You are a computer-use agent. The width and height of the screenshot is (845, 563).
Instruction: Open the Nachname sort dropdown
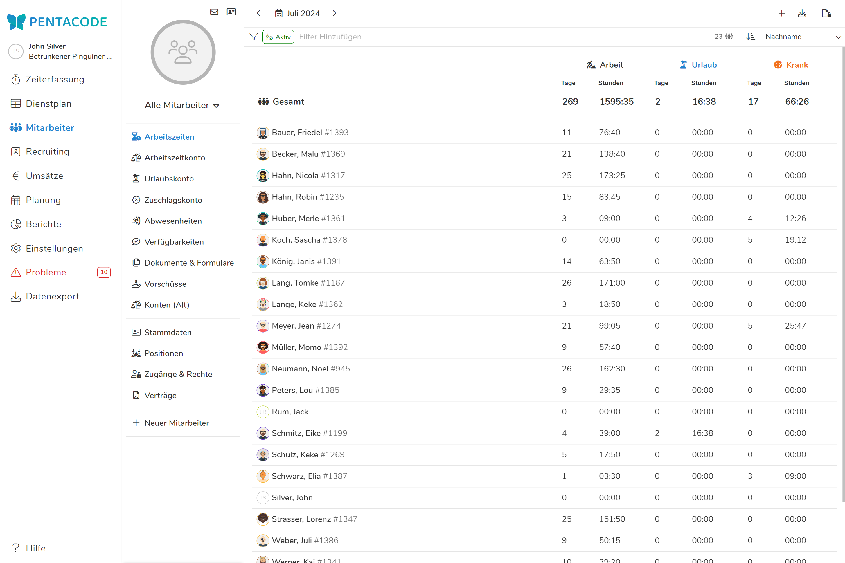pyautogui.click(x=803, y=37)
